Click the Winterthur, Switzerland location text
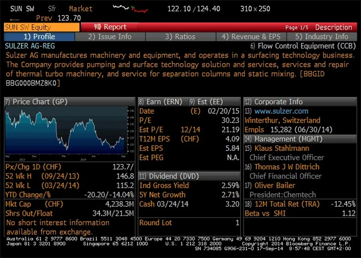361x258 pixels. click(282, 120)
